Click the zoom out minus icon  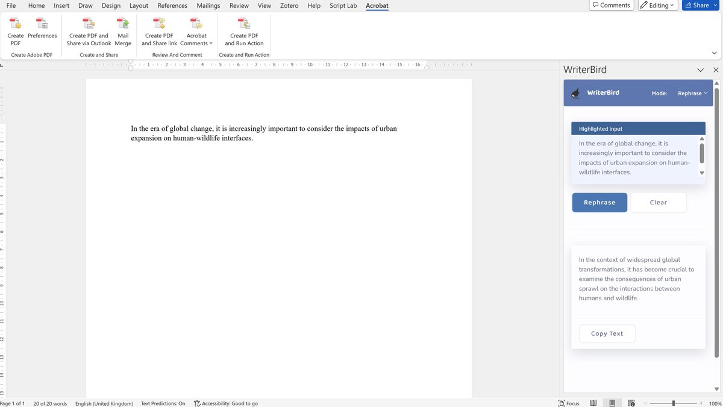click(x=646, y=403)
